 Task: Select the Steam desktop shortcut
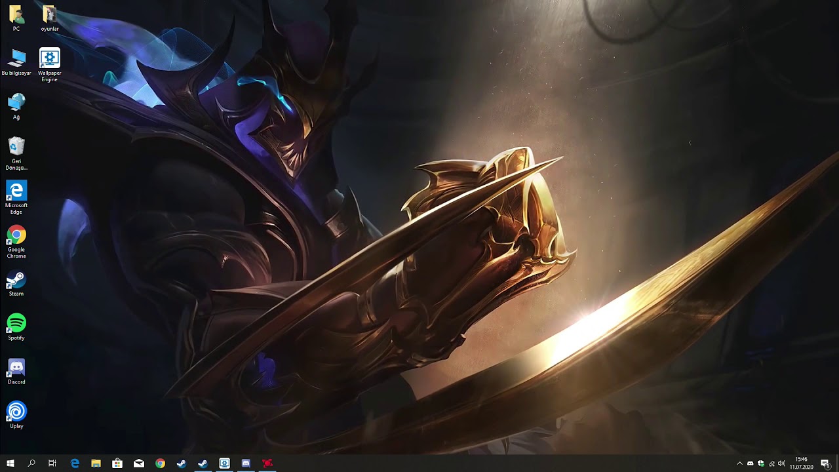coord(16,283)
